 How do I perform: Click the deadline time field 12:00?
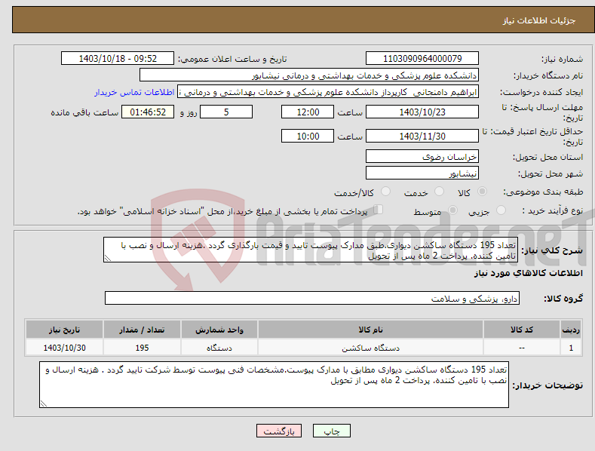pyautogui.click(x=308, y=112)
